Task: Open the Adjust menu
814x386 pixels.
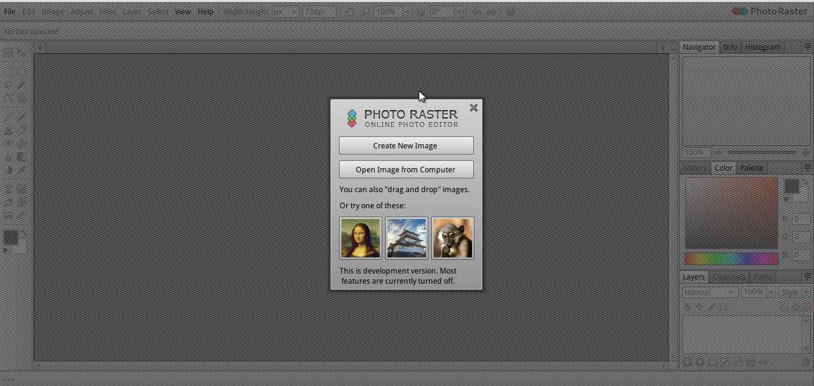Action: point(81,11)
